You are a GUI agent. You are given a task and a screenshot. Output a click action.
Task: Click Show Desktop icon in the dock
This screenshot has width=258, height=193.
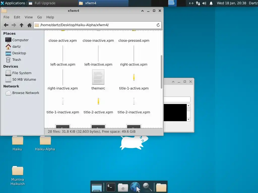coord(97,187)
